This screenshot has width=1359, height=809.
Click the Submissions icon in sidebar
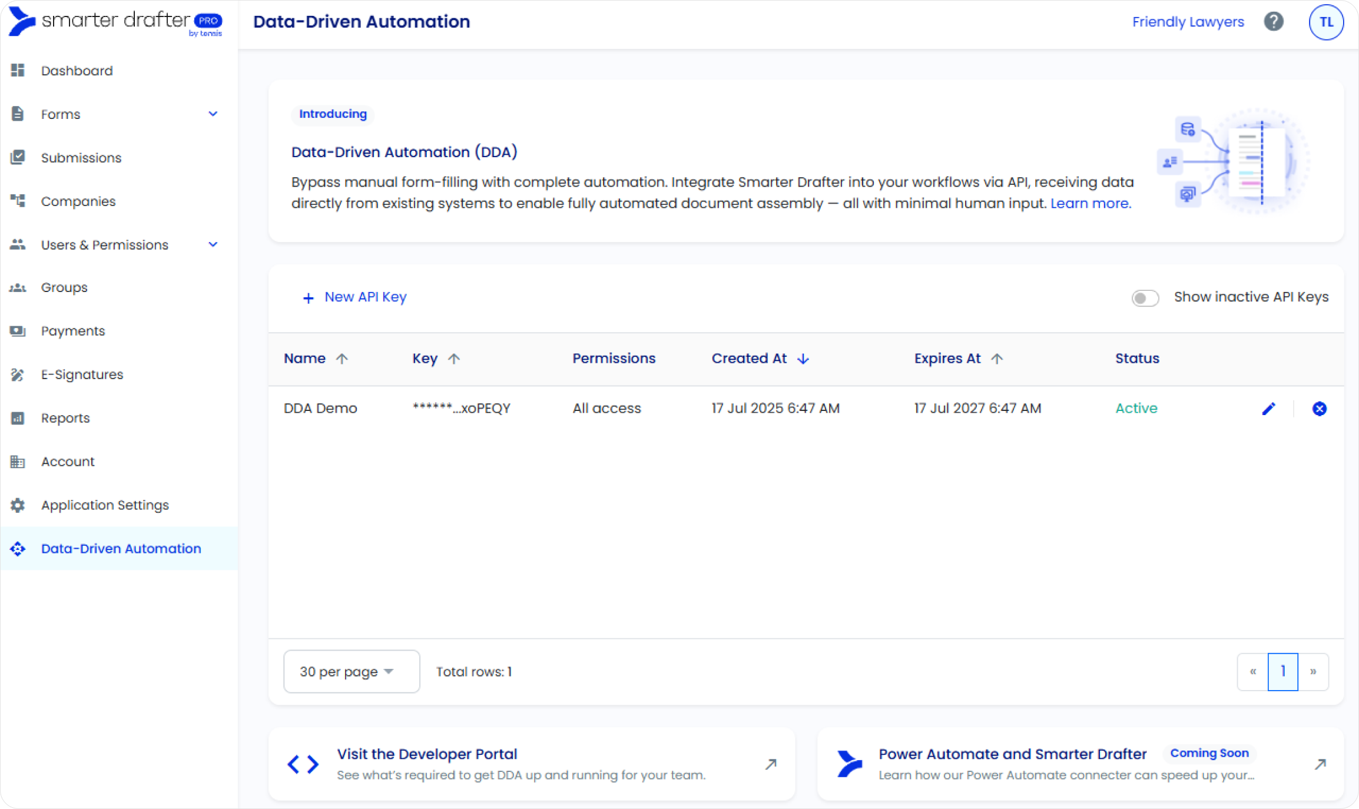coord(18,157)
